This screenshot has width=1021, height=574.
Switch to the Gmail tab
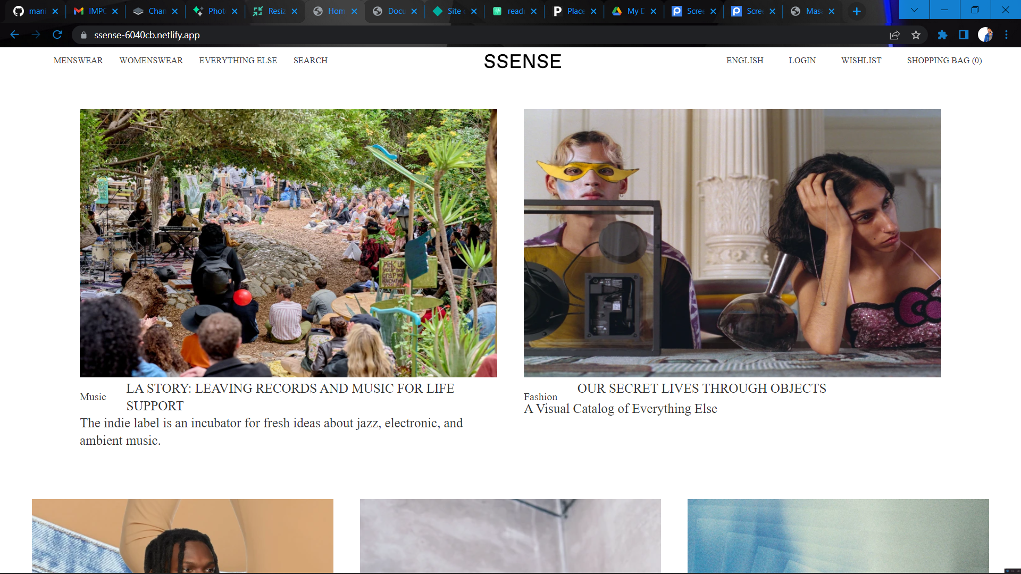pyautogui.click(x=90, y=11)
